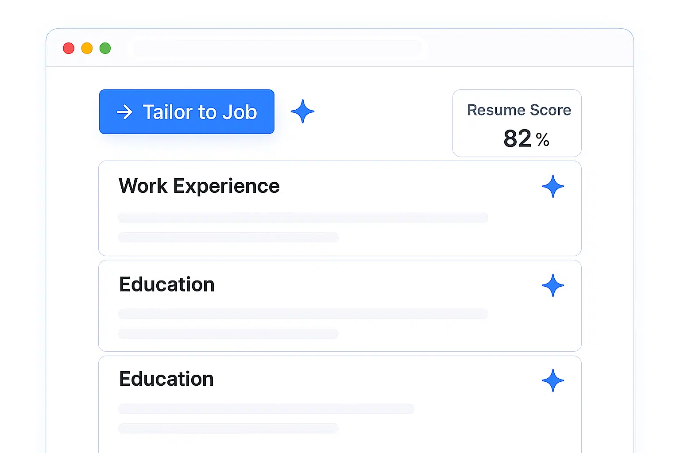Image resolution: width=680 pixels, height=453 pixels.
Task: Click the yellow traffic-light circle
Action: [87, 48]
